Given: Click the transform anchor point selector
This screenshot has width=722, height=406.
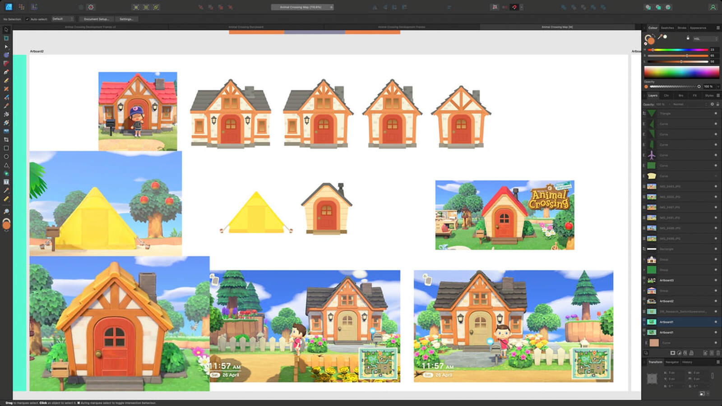Looking at the screenshot, I should point(652,379).
